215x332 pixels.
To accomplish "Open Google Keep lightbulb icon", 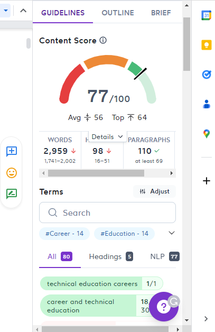I will [x=207, y=45].
